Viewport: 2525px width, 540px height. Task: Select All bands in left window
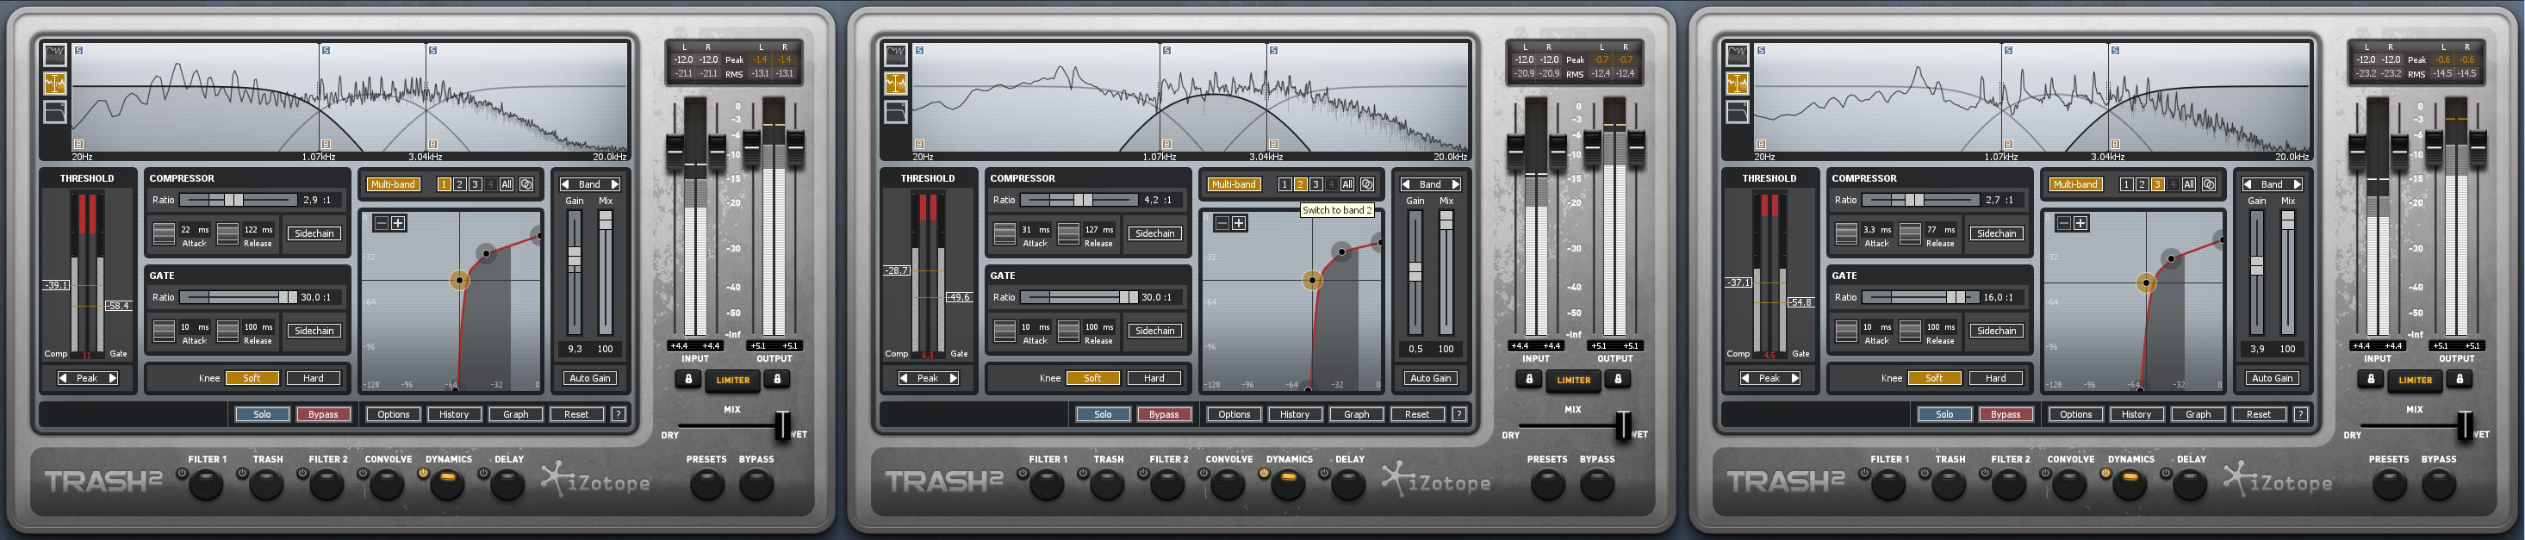click(506, 184)
